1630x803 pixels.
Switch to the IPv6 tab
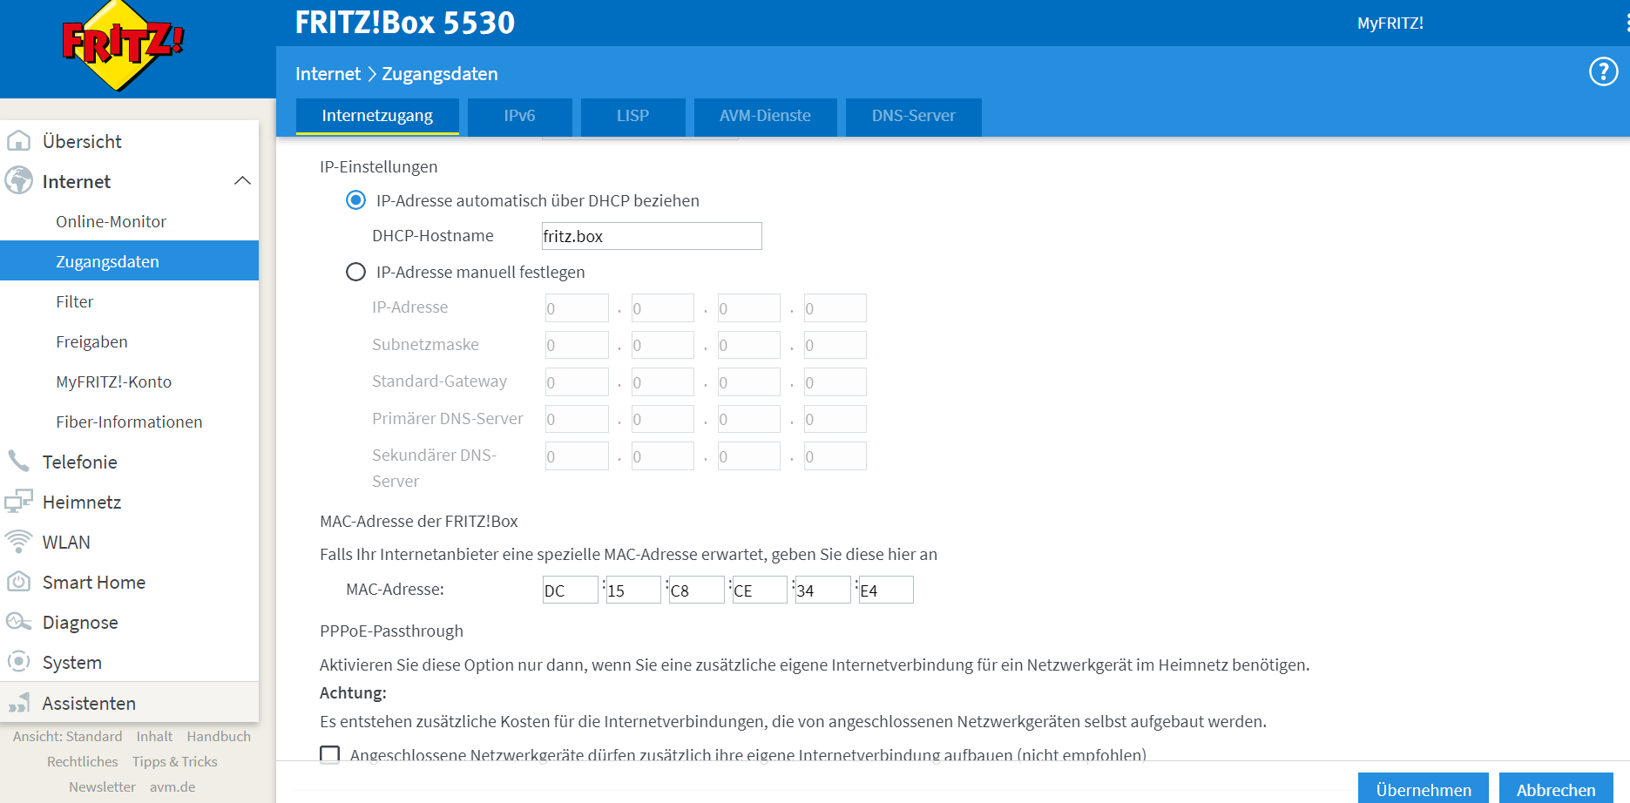coord(519,116)
